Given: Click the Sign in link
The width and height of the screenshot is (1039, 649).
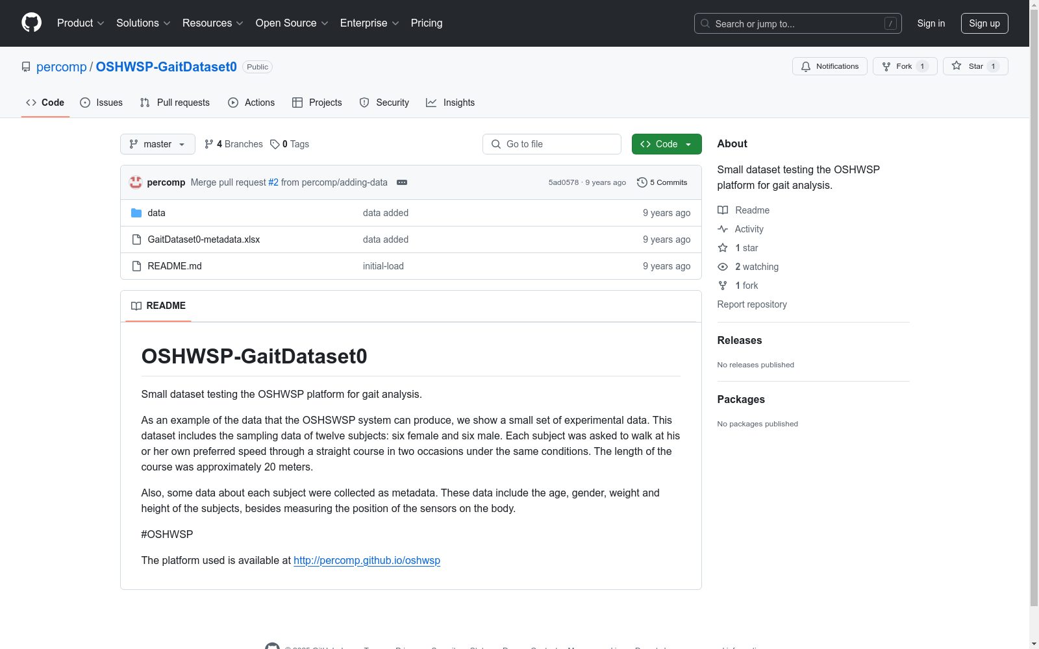Looking at the screenshot, I should click(x=931, y=23).
